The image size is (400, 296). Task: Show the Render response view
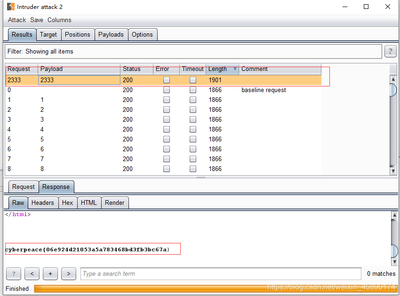click(115, 203)
